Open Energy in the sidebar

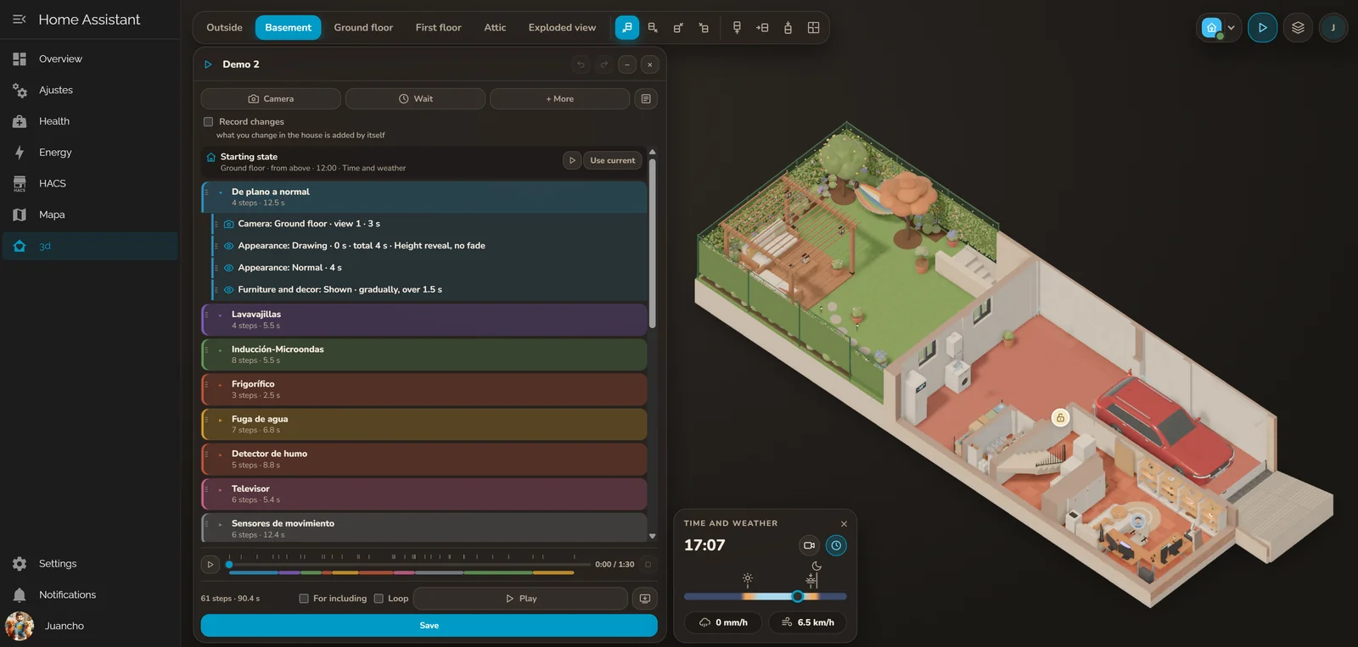(x=90, y=153)
